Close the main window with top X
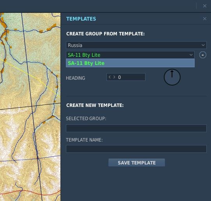The height and width of the screenshot is (201, 211). [x=205, y=6]
